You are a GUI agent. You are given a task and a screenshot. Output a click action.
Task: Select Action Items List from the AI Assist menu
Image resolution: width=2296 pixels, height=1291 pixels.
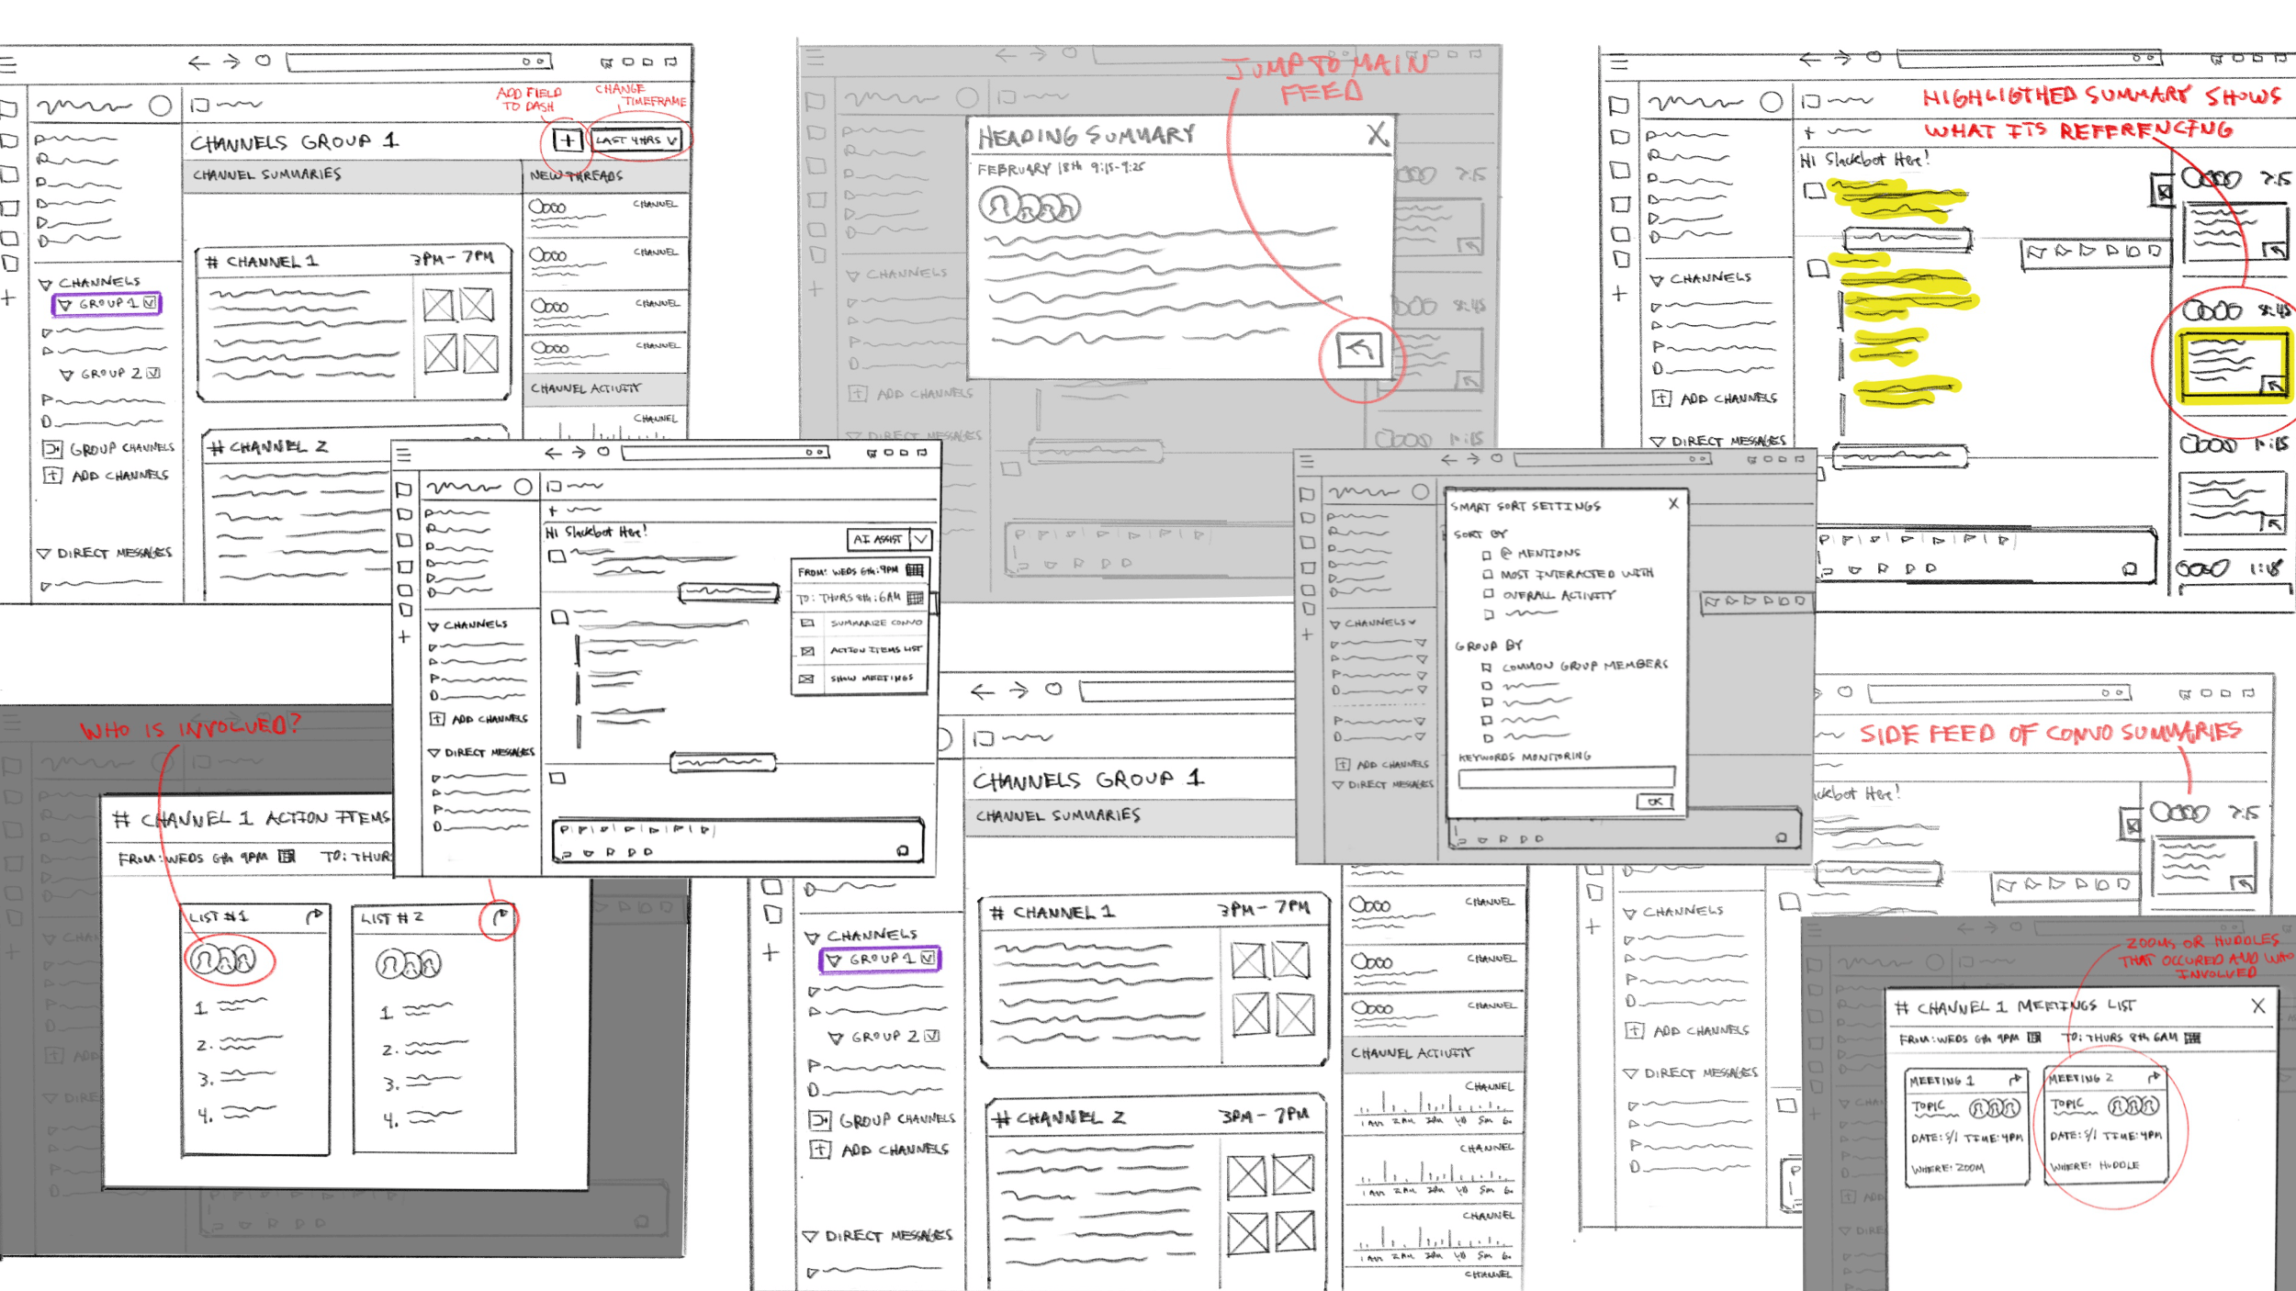(x=861, y=650)
